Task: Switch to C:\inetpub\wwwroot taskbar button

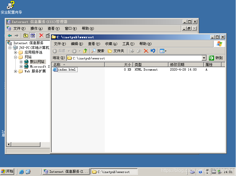Action: tap(114, 172)
